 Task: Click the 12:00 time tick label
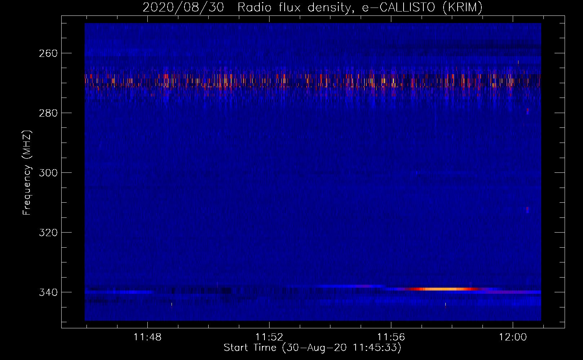[513, 337]
